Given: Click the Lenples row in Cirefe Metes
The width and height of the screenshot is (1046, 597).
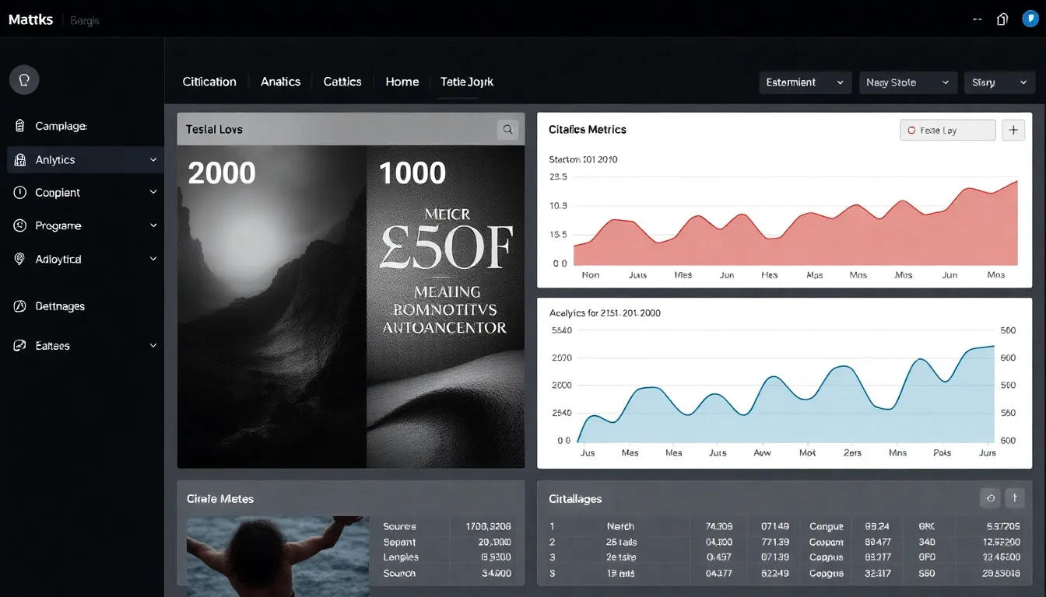Looking at the screenshot, I should point(447,557).
